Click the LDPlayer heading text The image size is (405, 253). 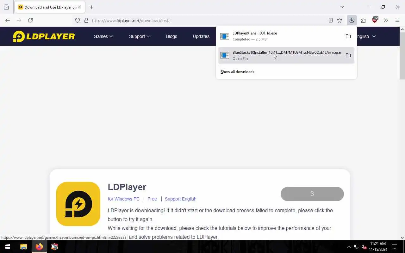click(x=127, y=187)
